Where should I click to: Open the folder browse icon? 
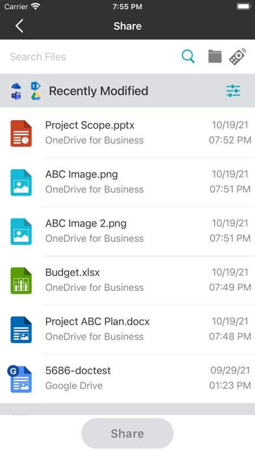215,56
